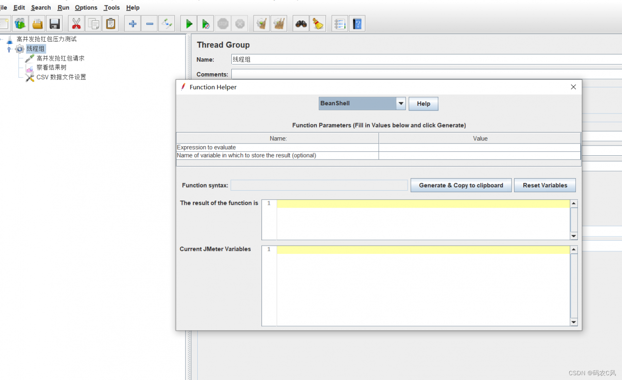
Task: Click the New test plan icon
Action: coord(5,23)
